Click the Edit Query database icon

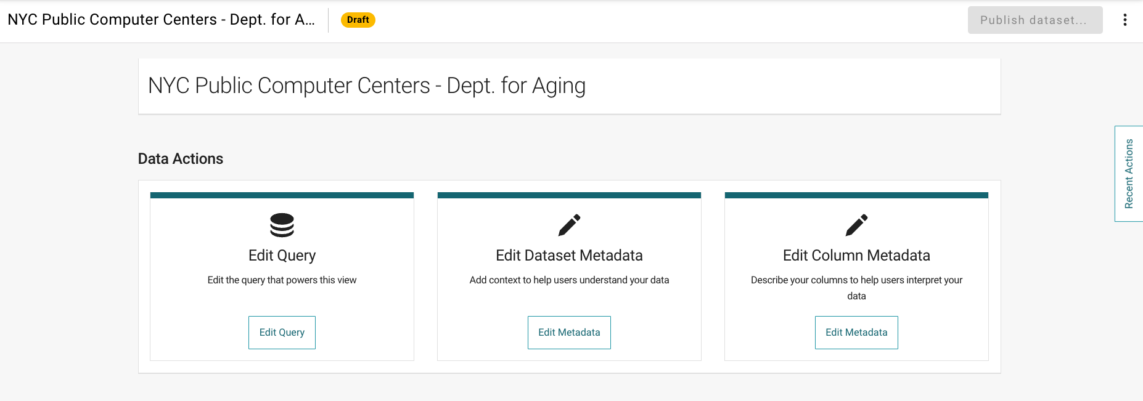coord(282,225)
